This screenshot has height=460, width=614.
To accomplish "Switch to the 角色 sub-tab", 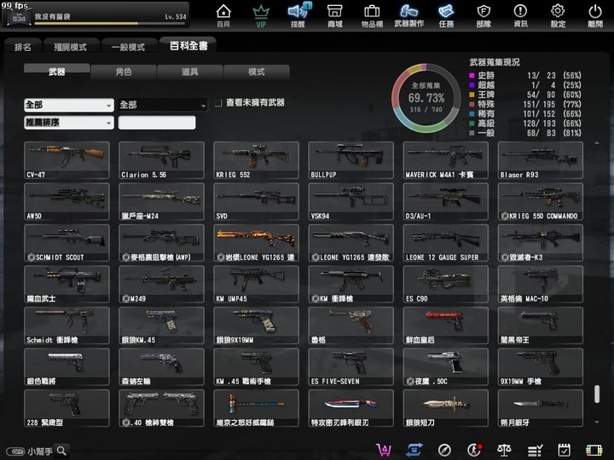I will point(124,72).
